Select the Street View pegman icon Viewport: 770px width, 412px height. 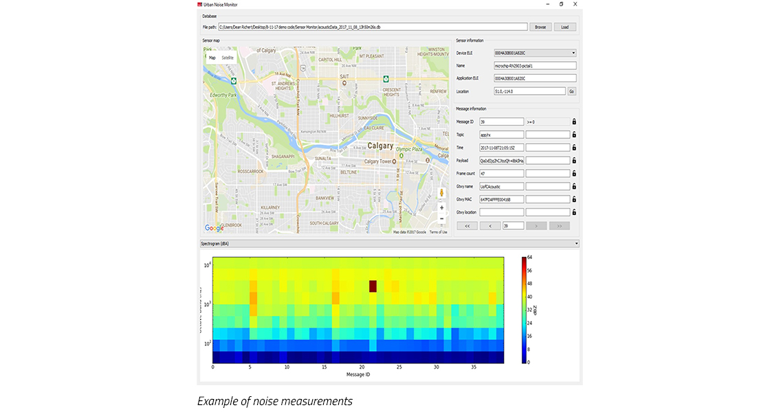click(441, 193)
